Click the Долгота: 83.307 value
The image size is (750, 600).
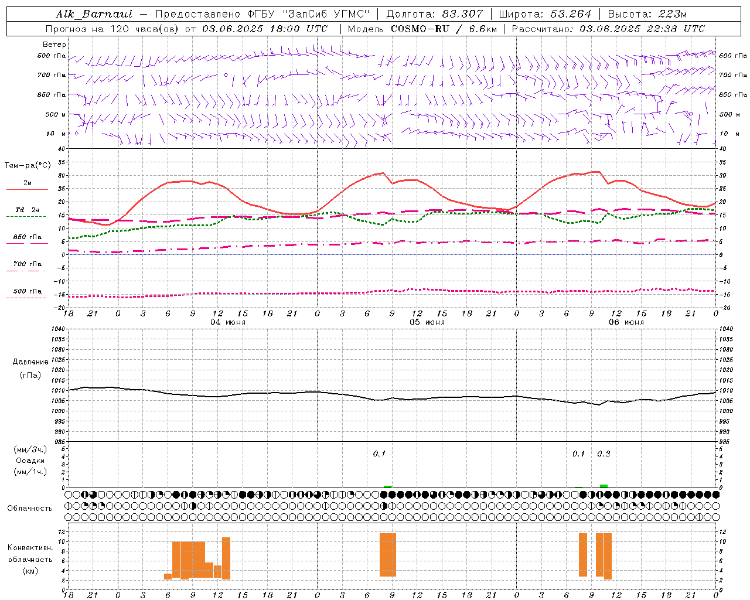pos(435,14)
